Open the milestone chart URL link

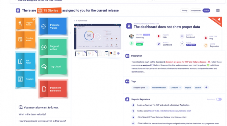tap(170, 111)
